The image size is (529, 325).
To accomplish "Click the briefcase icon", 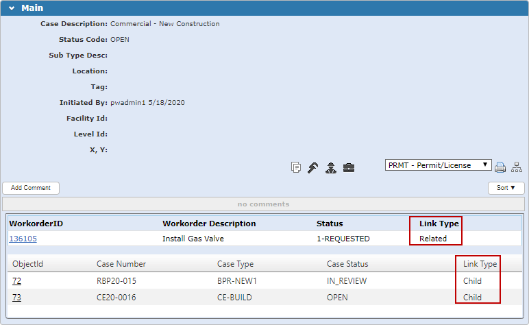I will (x=349, y=167).
